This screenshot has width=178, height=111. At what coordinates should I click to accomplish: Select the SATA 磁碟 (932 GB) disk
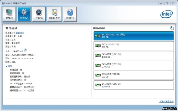coord(133,75)
